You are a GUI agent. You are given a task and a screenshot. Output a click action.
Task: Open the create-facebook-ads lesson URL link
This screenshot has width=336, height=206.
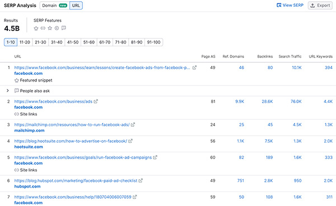[102, 68]
